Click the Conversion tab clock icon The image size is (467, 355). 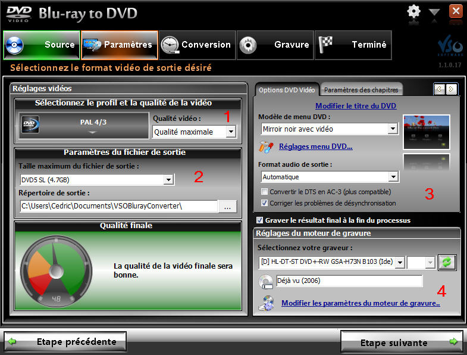click(x=170, y=45)
